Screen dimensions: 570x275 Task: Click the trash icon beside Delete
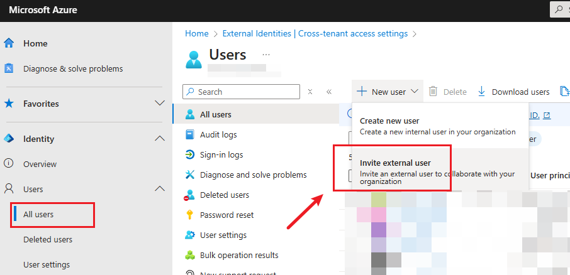[433, 92]
